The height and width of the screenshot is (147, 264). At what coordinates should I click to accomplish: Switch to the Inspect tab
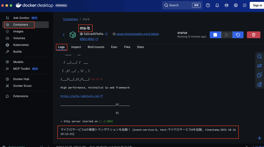coord(76,47)
